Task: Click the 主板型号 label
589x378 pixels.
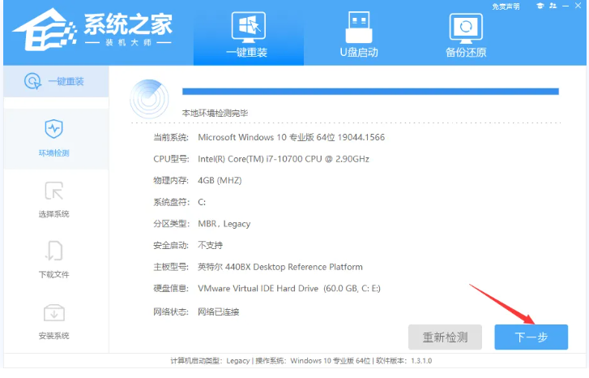Action: [170, 267]
